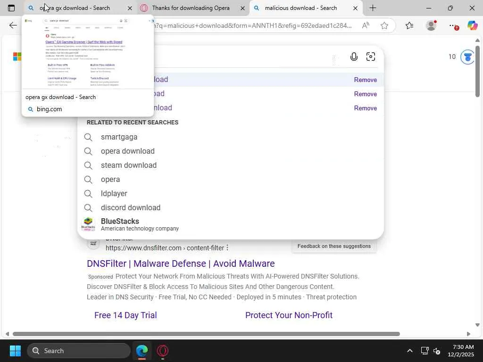Open Microsoft Rewards badge icon
Viewport: 483px width, 362px height.
[x=467, y=57]
